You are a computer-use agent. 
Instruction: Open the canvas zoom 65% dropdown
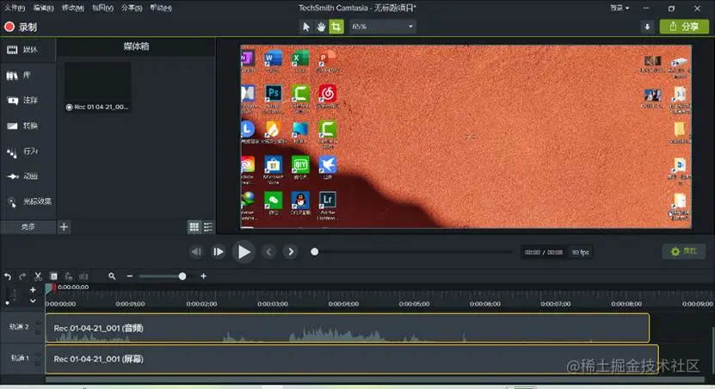[x=383, y=27]
